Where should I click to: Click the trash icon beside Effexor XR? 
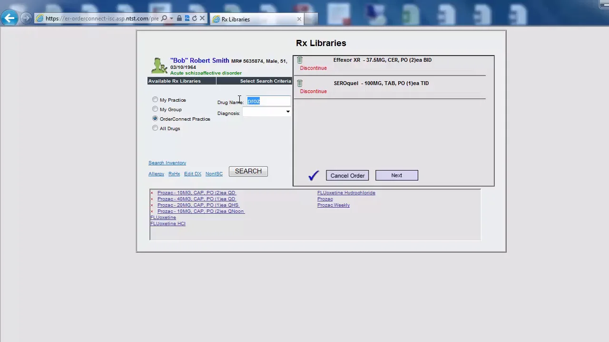click(x=300, y=60)
